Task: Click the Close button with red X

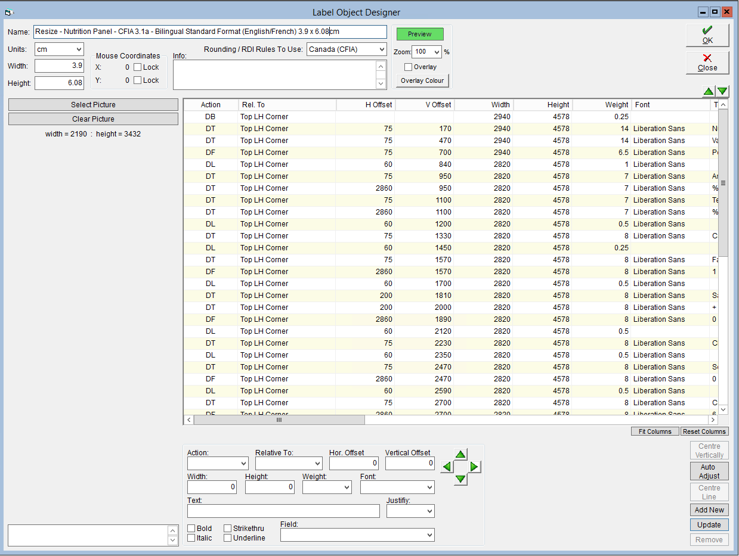Action: tap(707, 63)
